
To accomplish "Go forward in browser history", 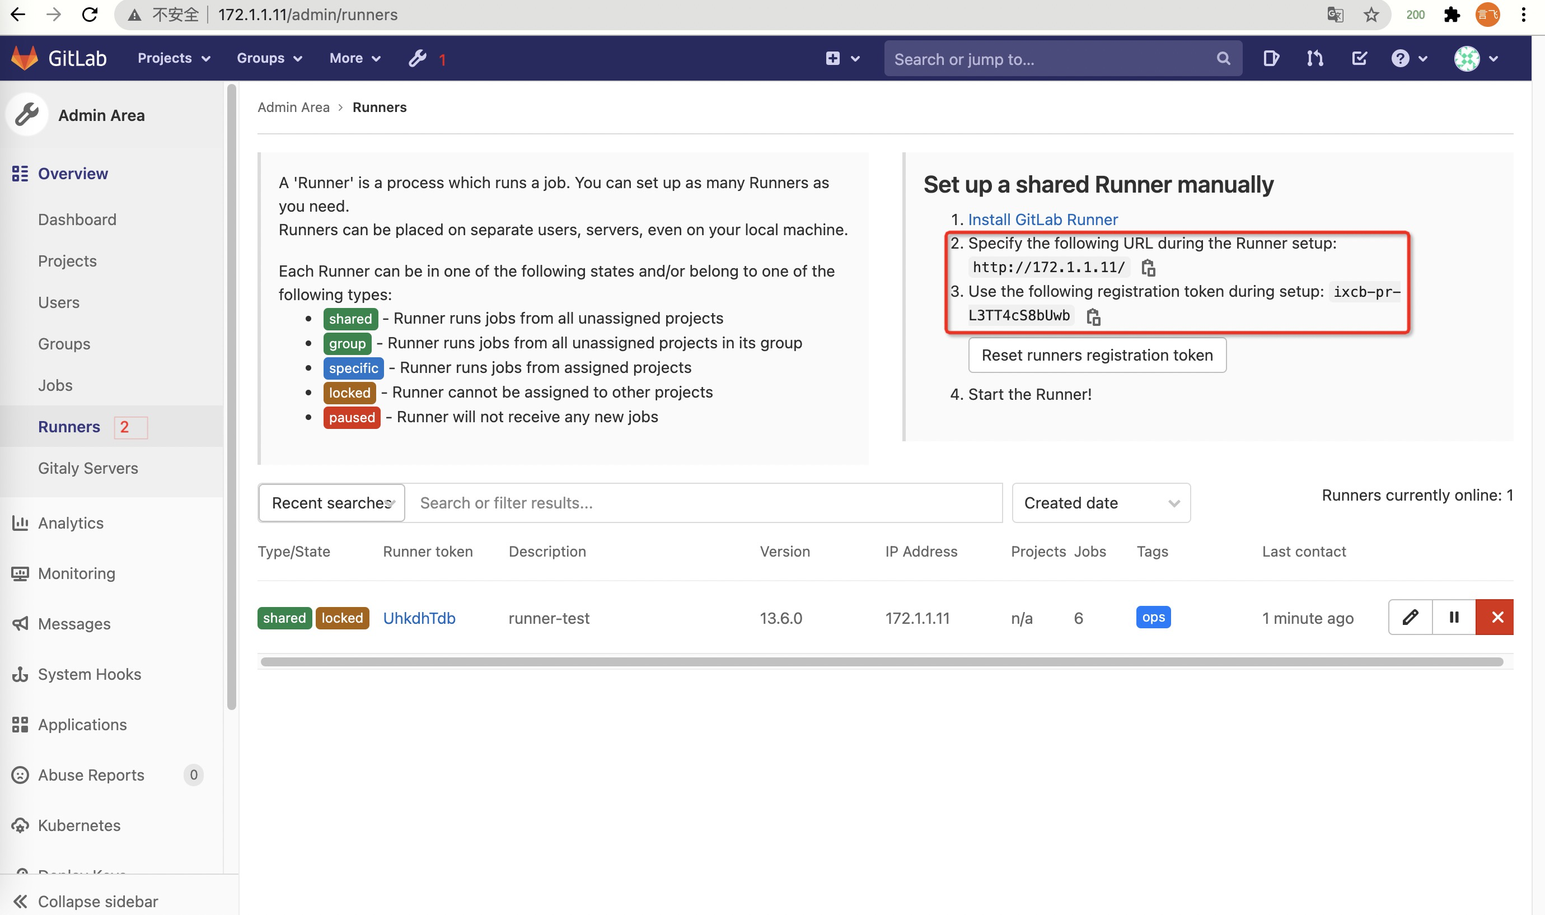I will [x=54, y=14].
